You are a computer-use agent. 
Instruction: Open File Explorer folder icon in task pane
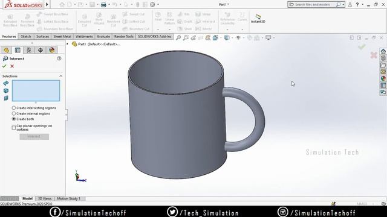383,65
